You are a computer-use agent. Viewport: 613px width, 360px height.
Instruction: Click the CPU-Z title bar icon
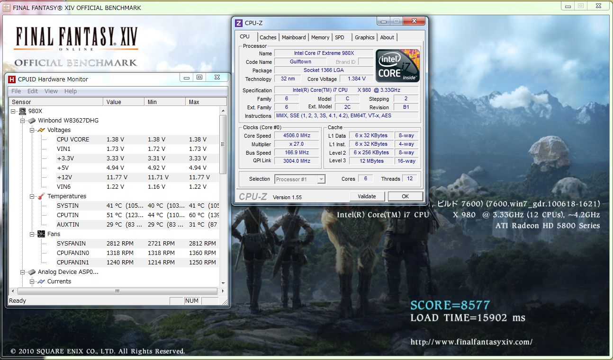(239, 23)
